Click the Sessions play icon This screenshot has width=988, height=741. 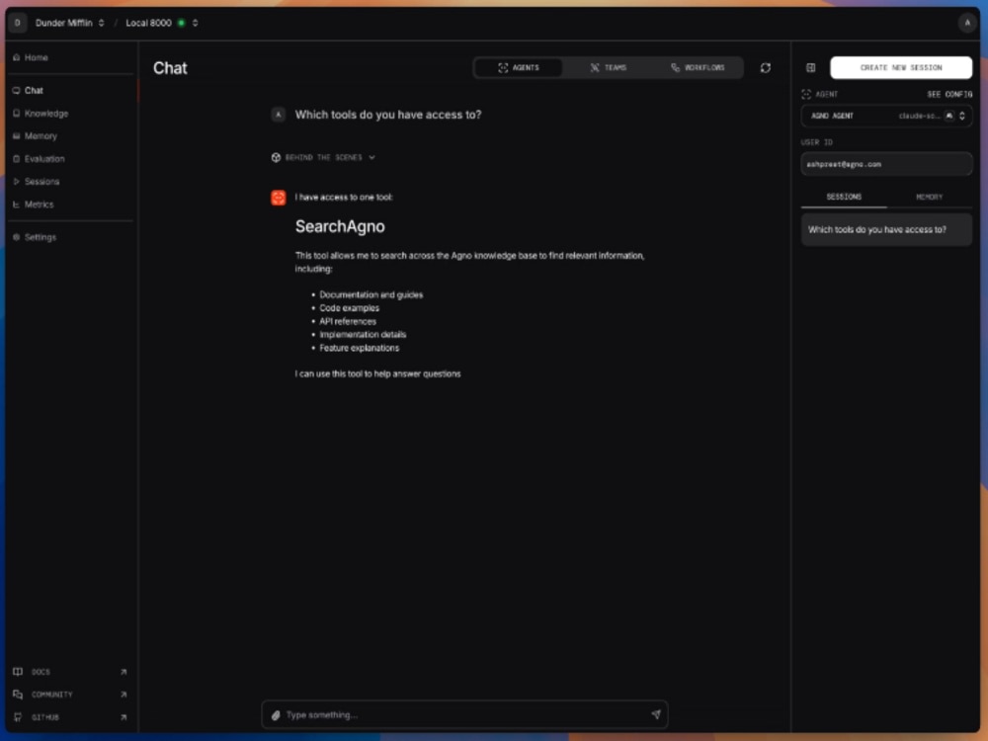17,182
